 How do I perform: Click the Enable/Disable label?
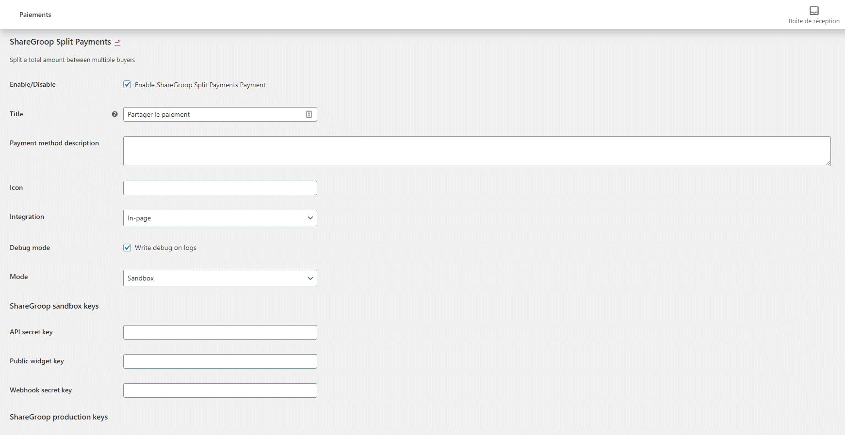(32, 84)
